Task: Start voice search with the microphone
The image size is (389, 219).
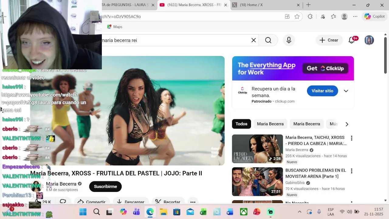Action: (289, 40)
